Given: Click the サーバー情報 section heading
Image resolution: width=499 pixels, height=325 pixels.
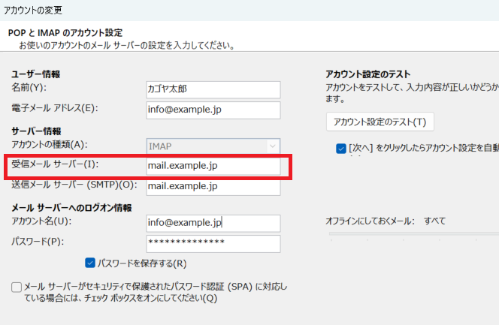Looking at the screenshot, I should [x=35, y=131].
